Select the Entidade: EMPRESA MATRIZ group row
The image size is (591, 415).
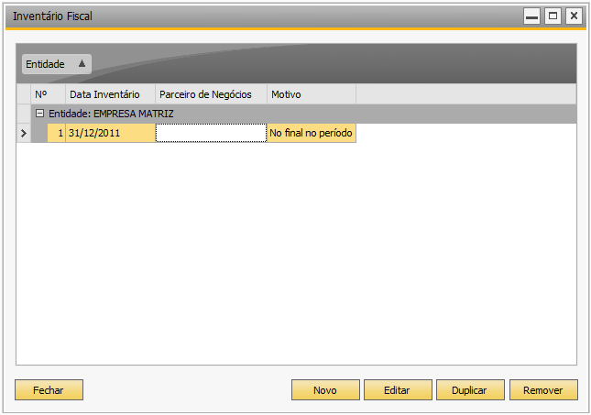(x=303, y=114)
